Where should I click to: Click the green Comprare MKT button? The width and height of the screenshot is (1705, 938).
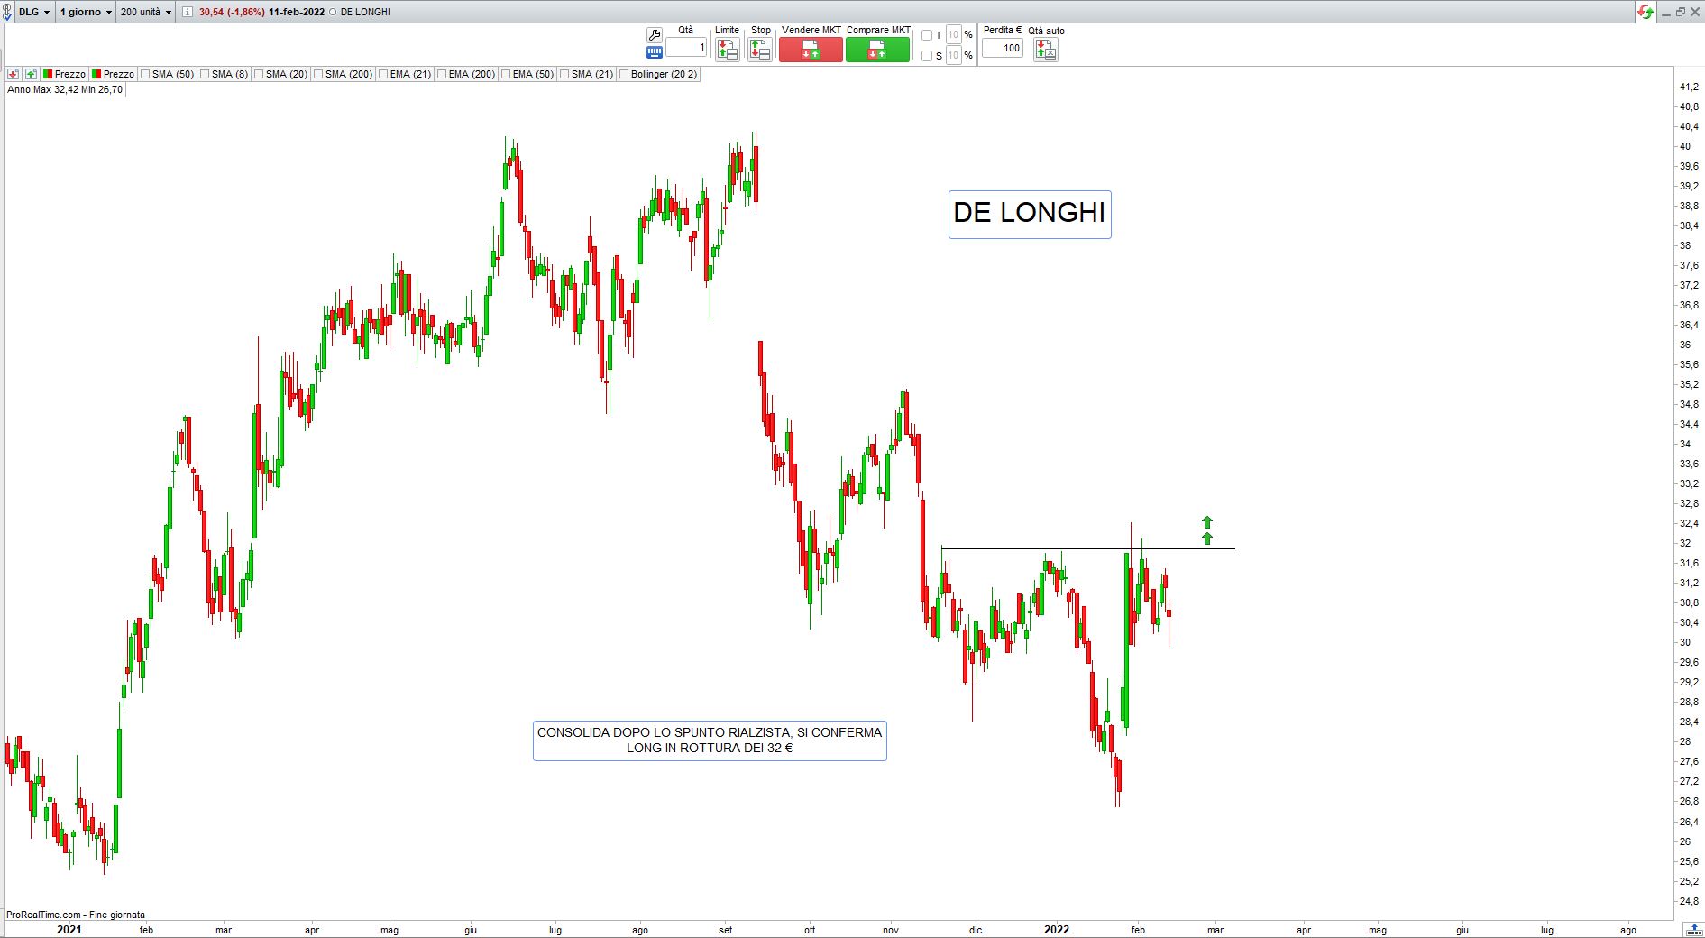877,50
